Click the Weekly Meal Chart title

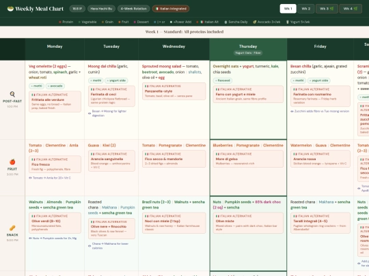click(x=40, y=9)
